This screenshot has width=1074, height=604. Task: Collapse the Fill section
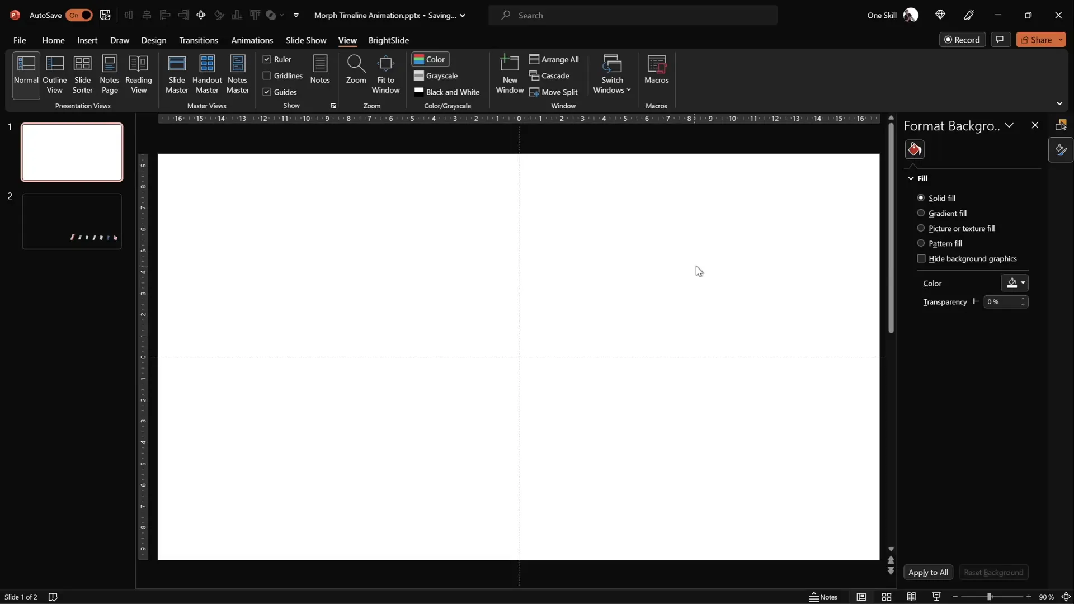click(911, 178)
